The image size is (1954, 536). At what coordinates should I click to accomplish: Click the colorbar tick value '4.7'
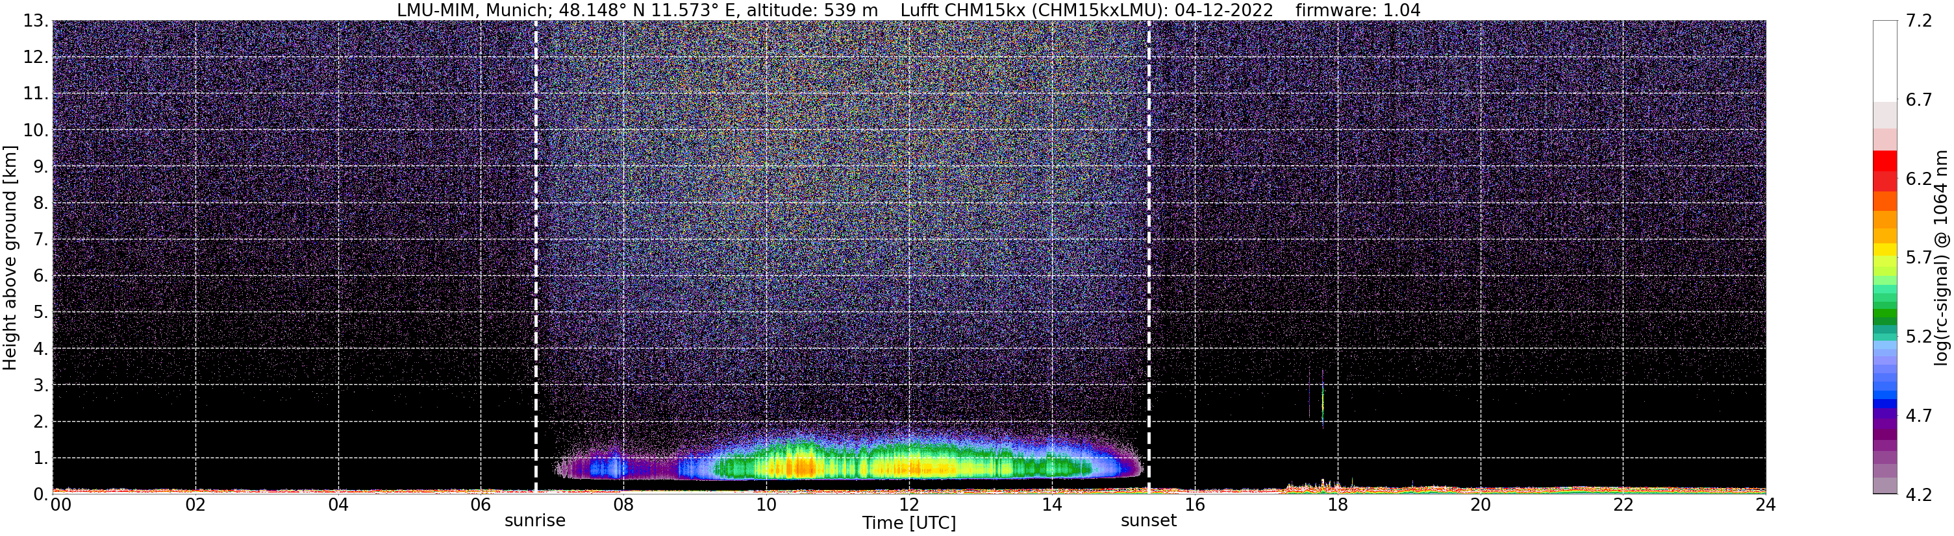[x=1919, y=415]
